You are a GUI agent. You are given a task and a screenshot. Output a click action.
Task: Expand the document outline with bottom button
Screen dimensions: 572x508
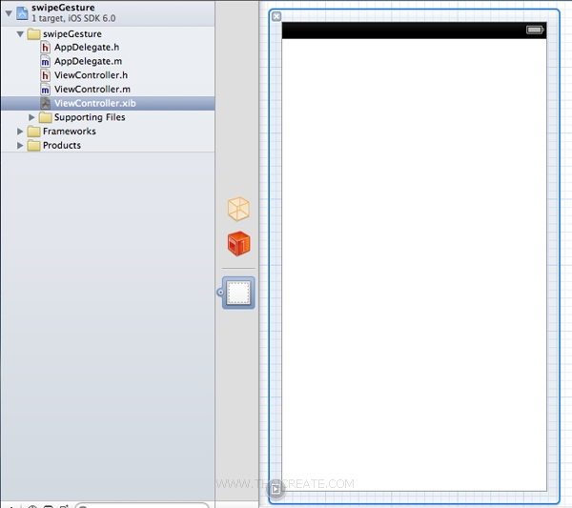tap(276, 489)
